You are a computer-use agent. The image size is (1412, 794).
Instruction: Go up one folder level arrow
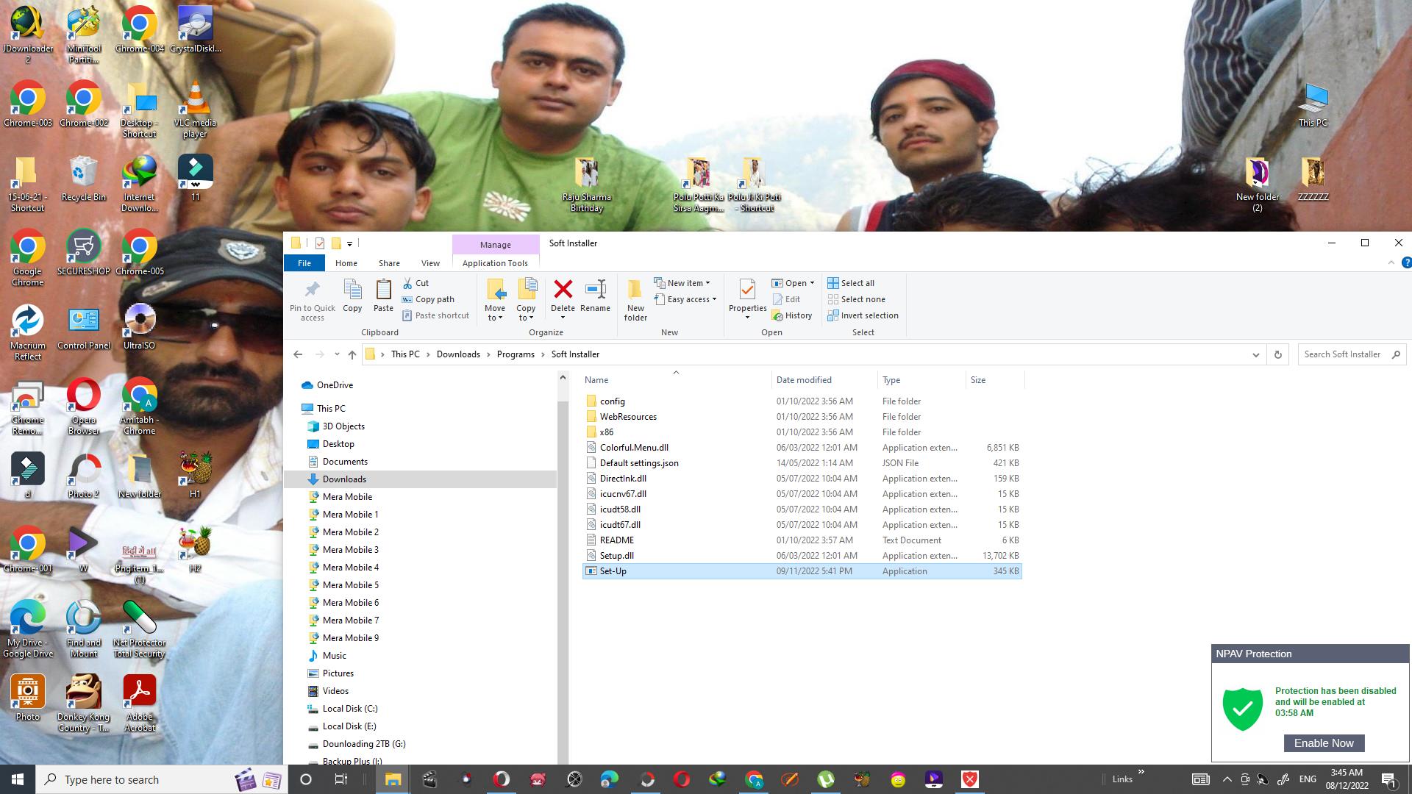point(352,354)
